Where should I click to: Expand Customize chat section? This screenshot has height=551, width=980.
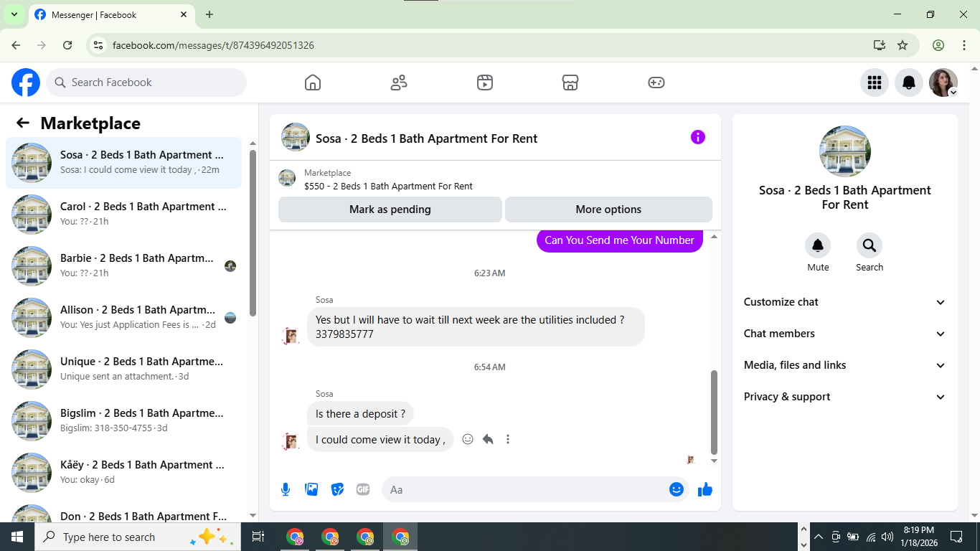[845, 302]
